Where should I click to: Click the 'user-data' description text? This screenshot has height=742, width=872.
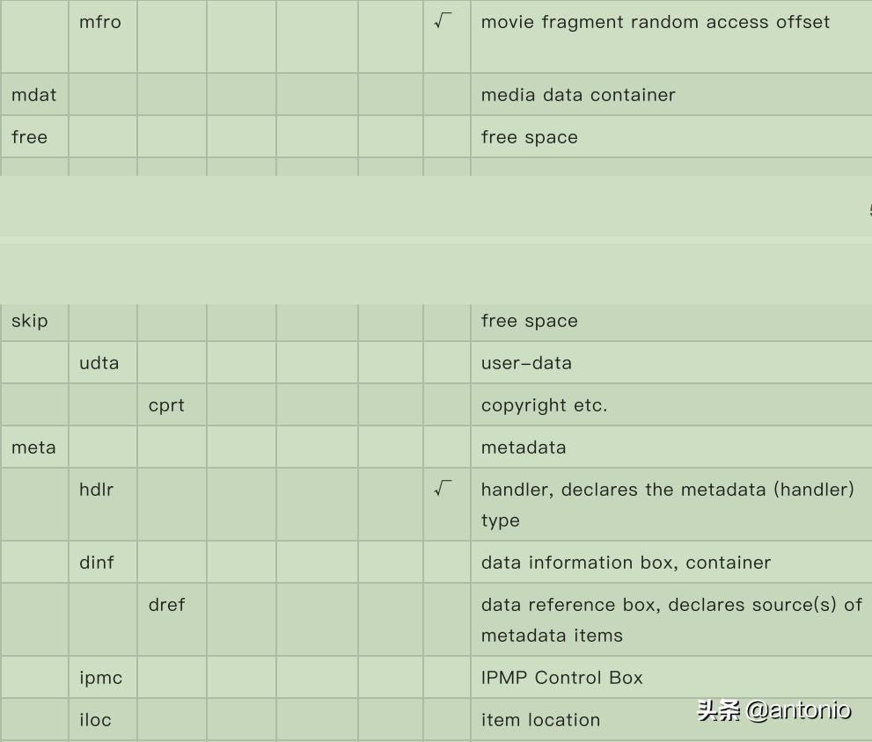[x=526, y=363]
